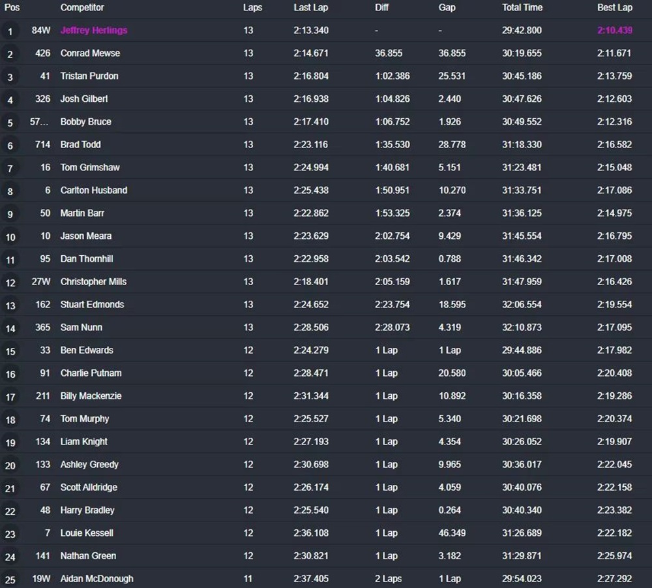Image resolution: width=652 pixels, height=588 pixels.
Task: Click the Laps column header
Action: (x=252, y=8)
